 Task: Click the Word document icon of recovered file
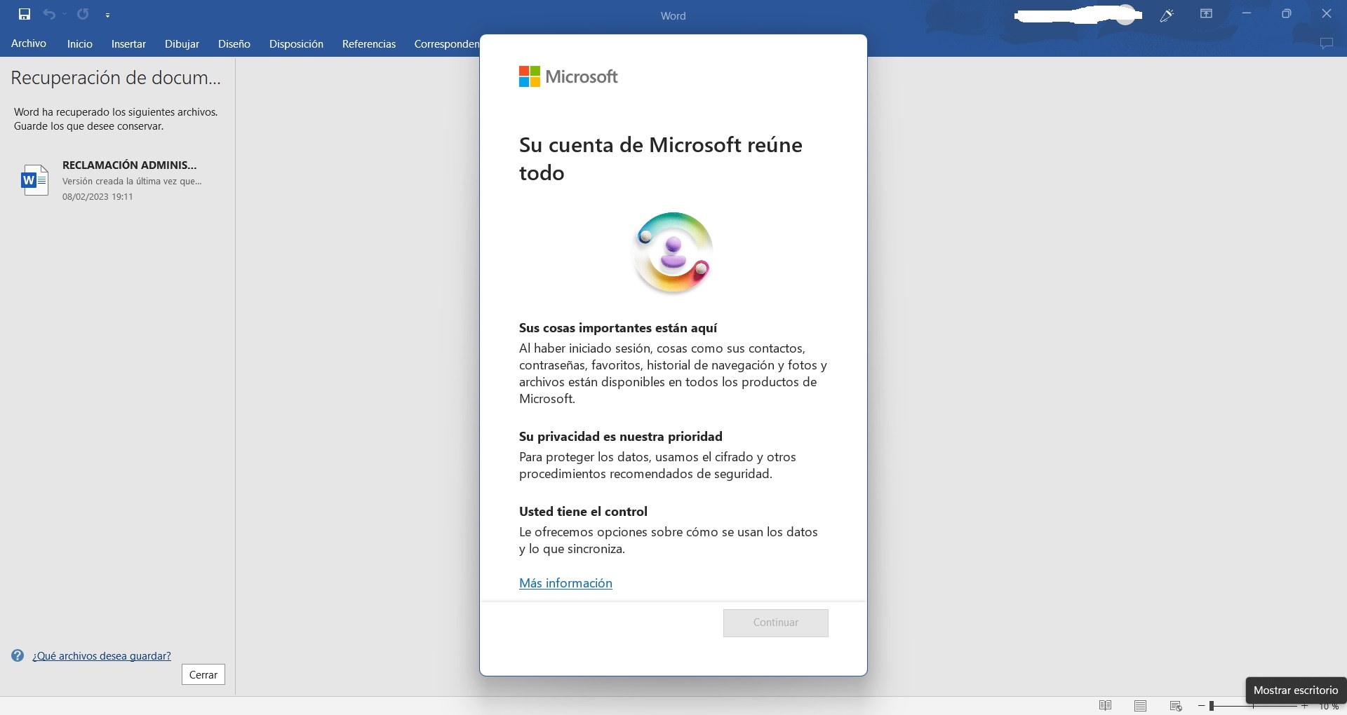[34, 180]
